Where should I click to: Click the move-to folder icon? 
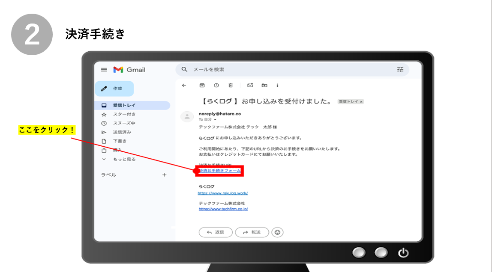tap(264, 86)
